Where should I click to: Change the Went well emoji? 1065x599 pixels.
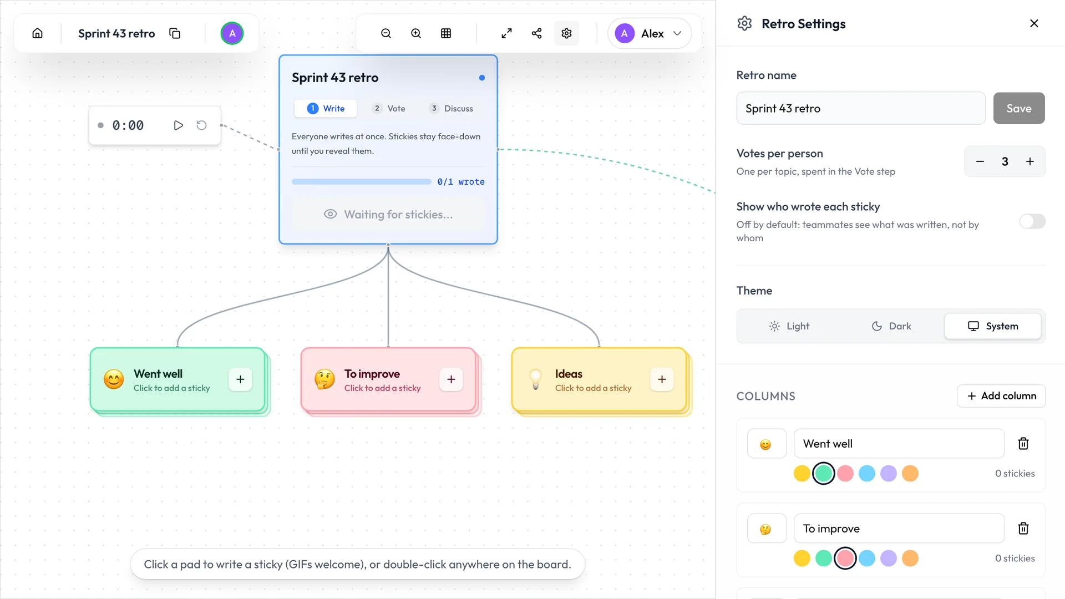click(x=767, y=444)
